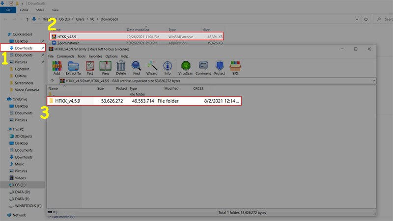This screenshot has height=221, width=393.
Task: Click the Extract To toolbar icon
Action: pyautogui.click(x=73, y=68)
